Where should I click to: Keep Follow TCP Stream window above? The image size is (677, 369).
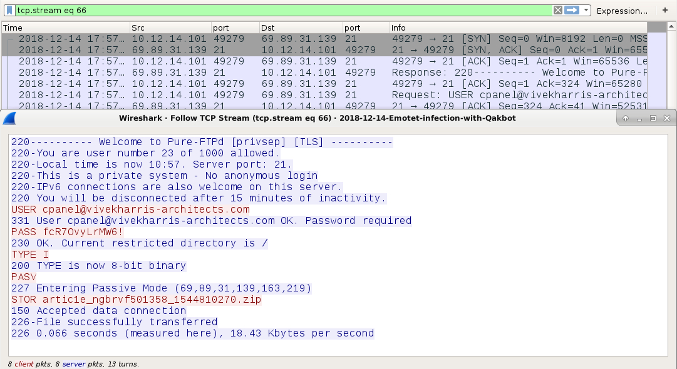pos(625,118)
